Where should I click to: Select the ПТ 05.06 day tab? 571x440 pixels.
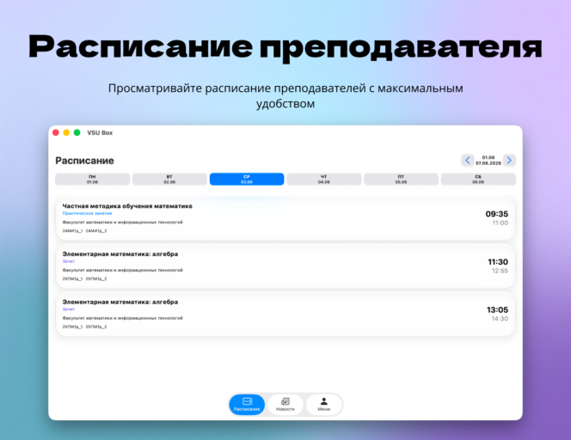coord(402,179)
